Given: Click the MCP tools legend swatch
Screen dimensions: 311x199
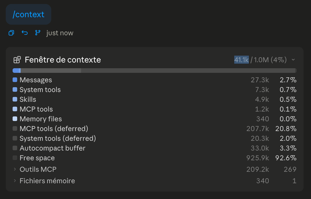Looking at the screenshot, I should (15, 109).
